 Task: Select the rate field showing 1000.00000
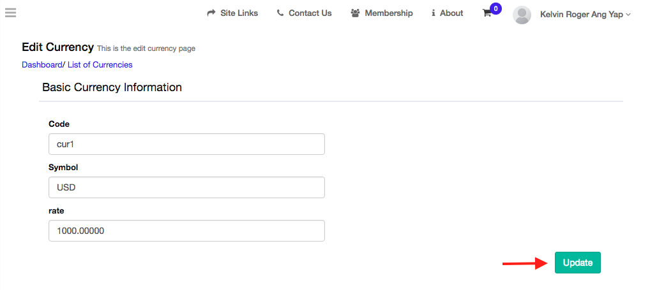click(186, 231)
